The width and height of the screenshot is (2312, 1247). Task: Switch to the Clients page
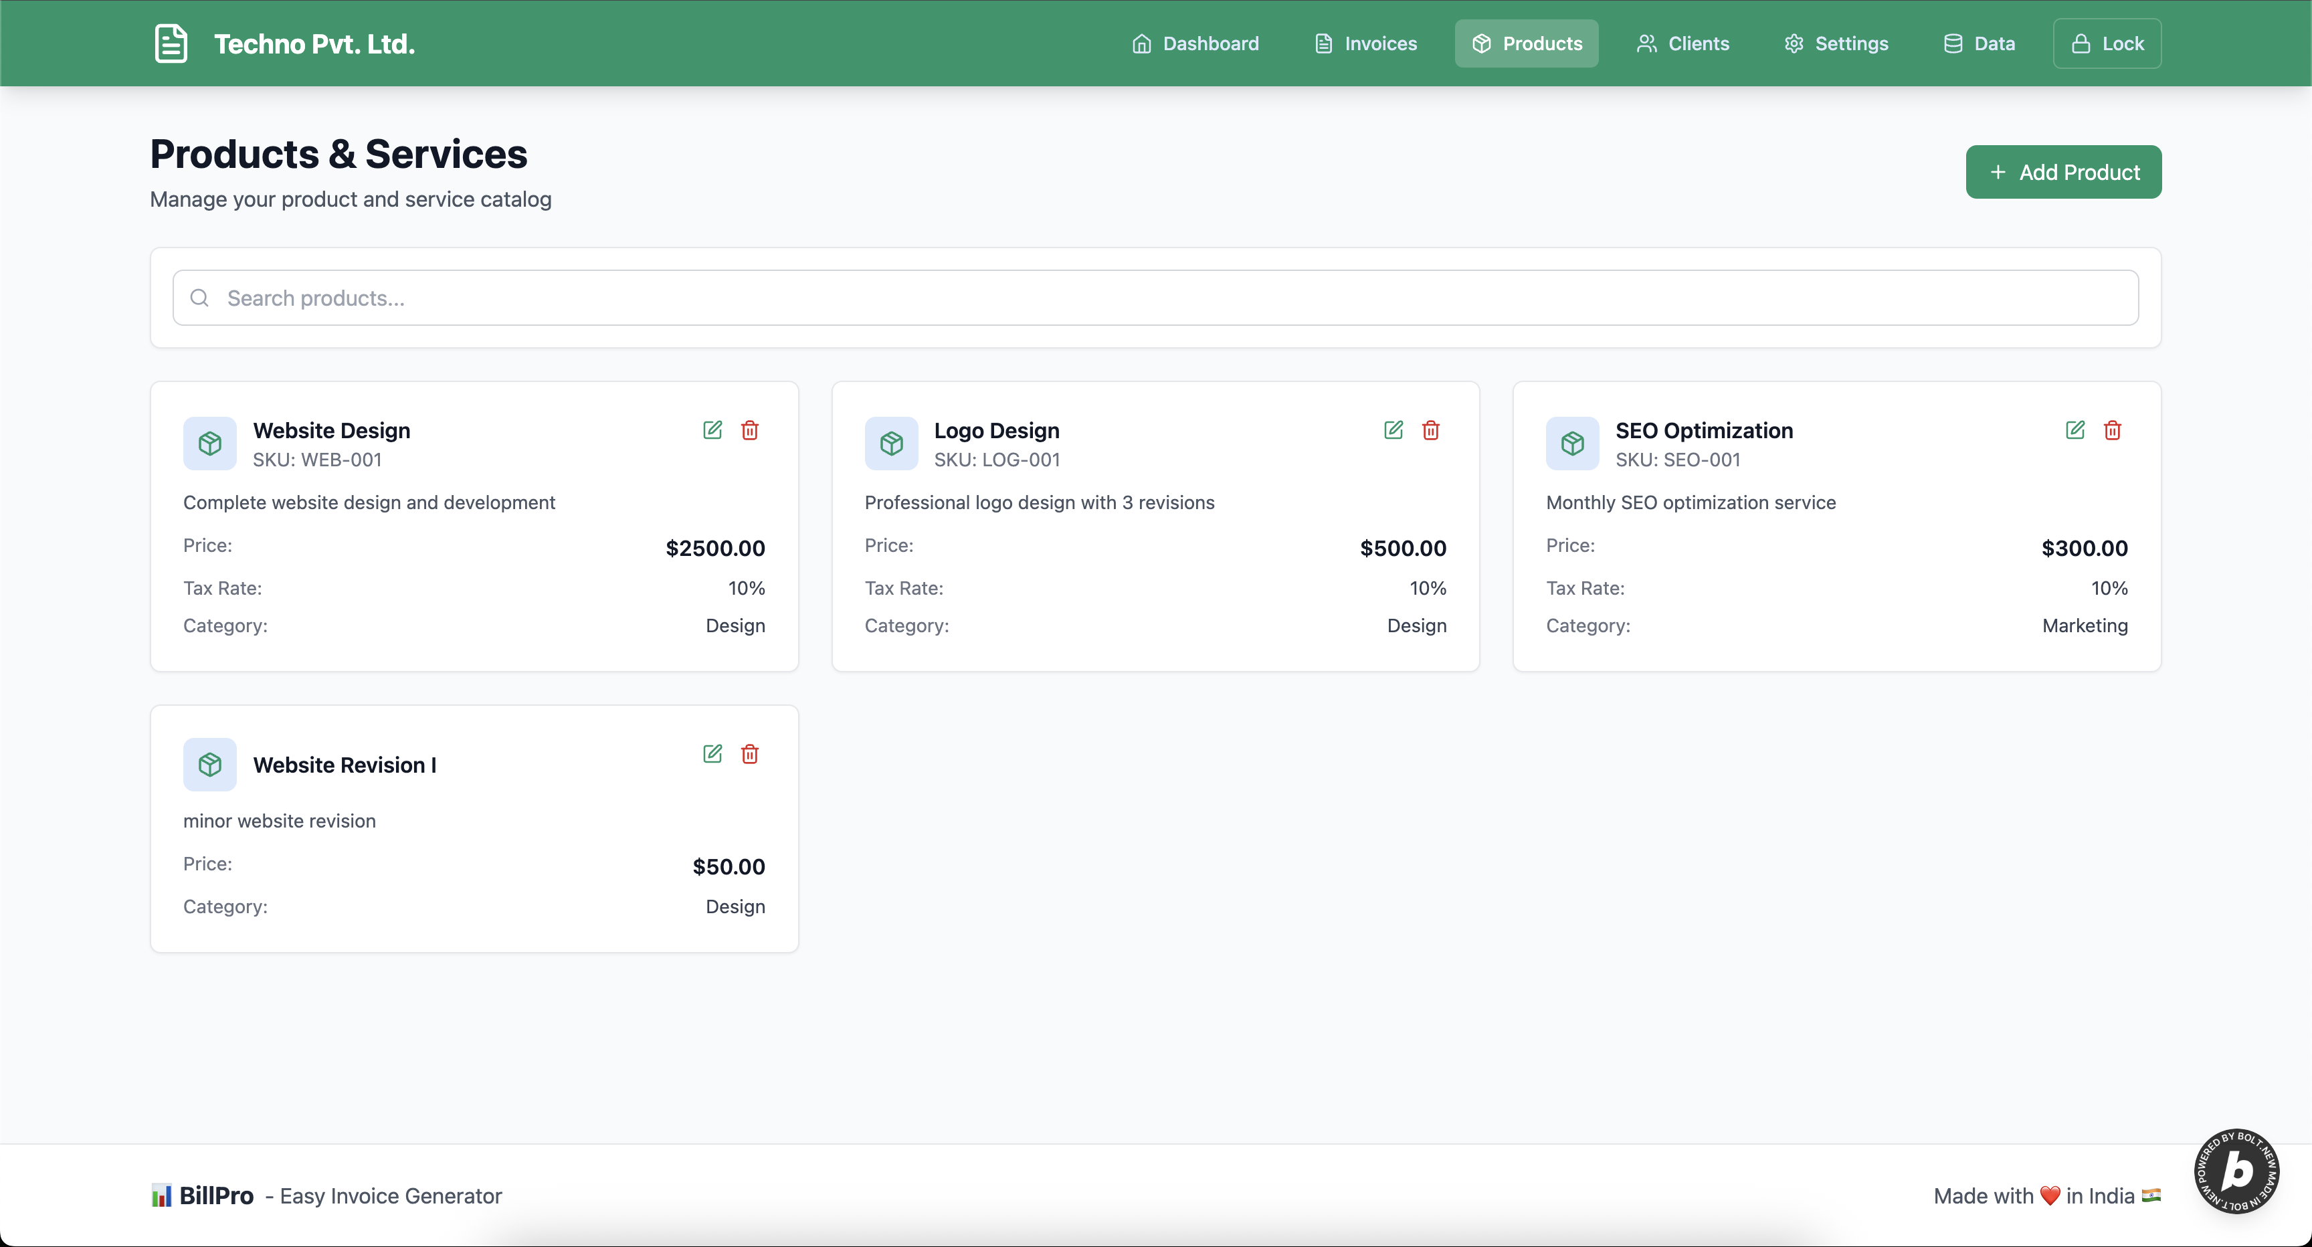point(1683,43)
